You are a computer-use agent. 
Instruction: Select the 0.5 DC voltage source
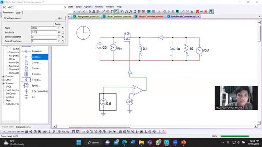click(103, 102)
